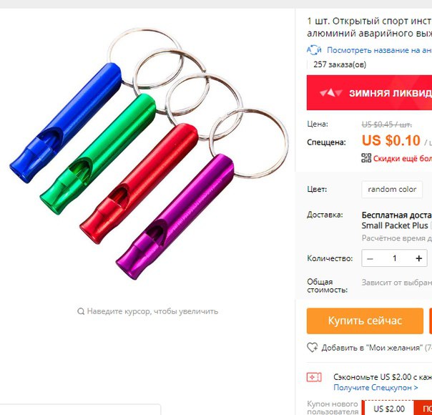Click the translate icon beside title link
Screen dimensions: 432x415
314,50
